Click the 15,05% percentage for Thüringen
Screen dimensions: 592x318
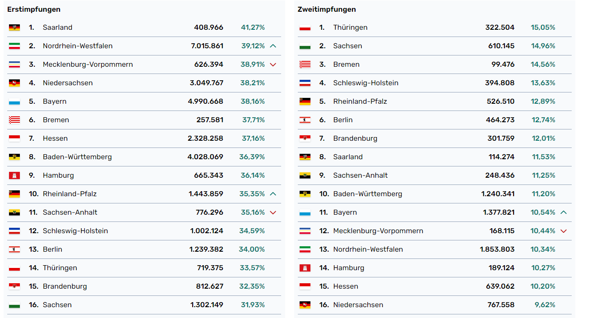[x=543, y=28]
